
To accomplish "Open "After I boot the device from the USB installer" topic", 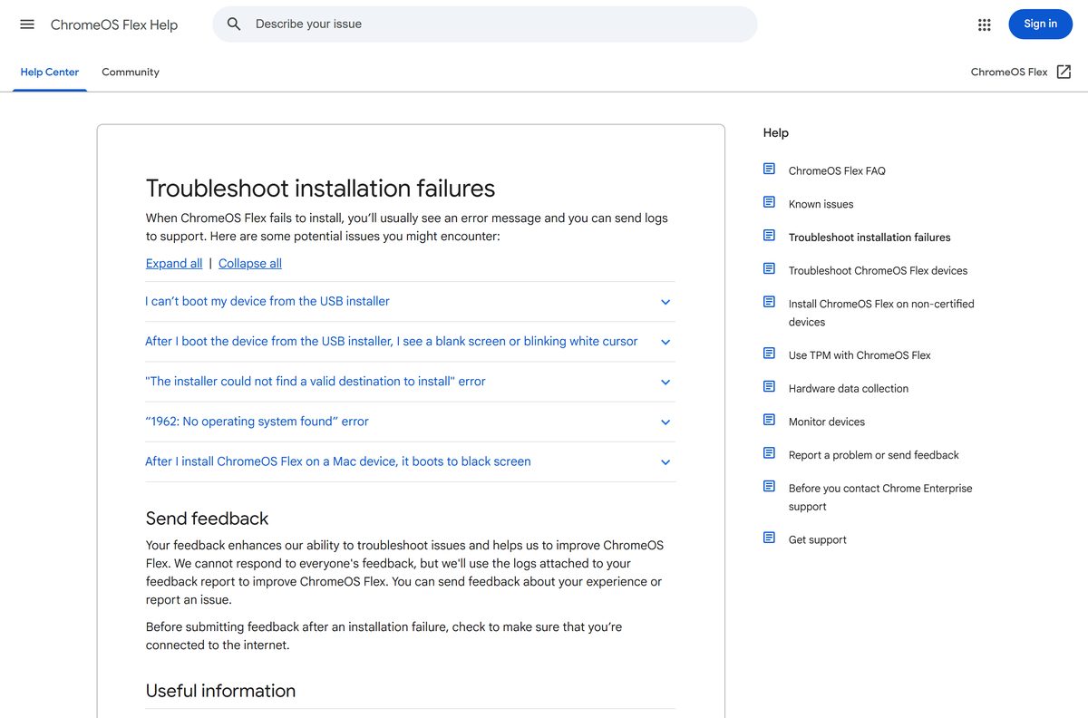I will pyautogui.click(x=391, y=341).
